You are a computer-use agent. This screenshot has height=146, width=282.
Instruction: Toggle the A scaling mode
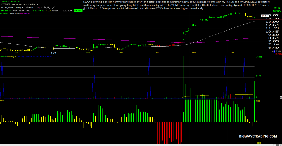point(273,51)
